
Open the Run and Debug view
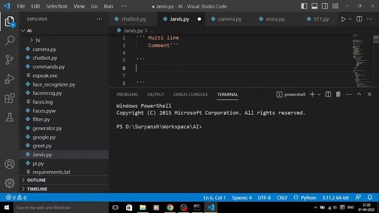coord(9,79)
